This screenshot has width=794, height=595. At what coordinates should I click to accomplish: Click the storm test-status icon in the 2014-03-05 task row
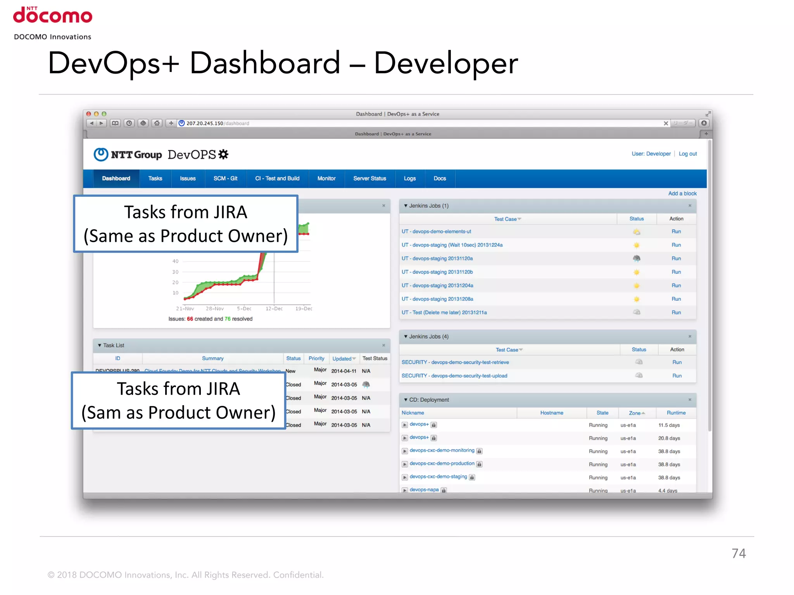point(366,385)
